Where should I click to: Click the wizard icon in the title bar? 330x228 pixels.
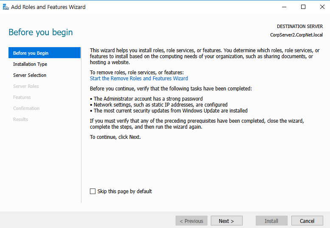pos(6,7)
